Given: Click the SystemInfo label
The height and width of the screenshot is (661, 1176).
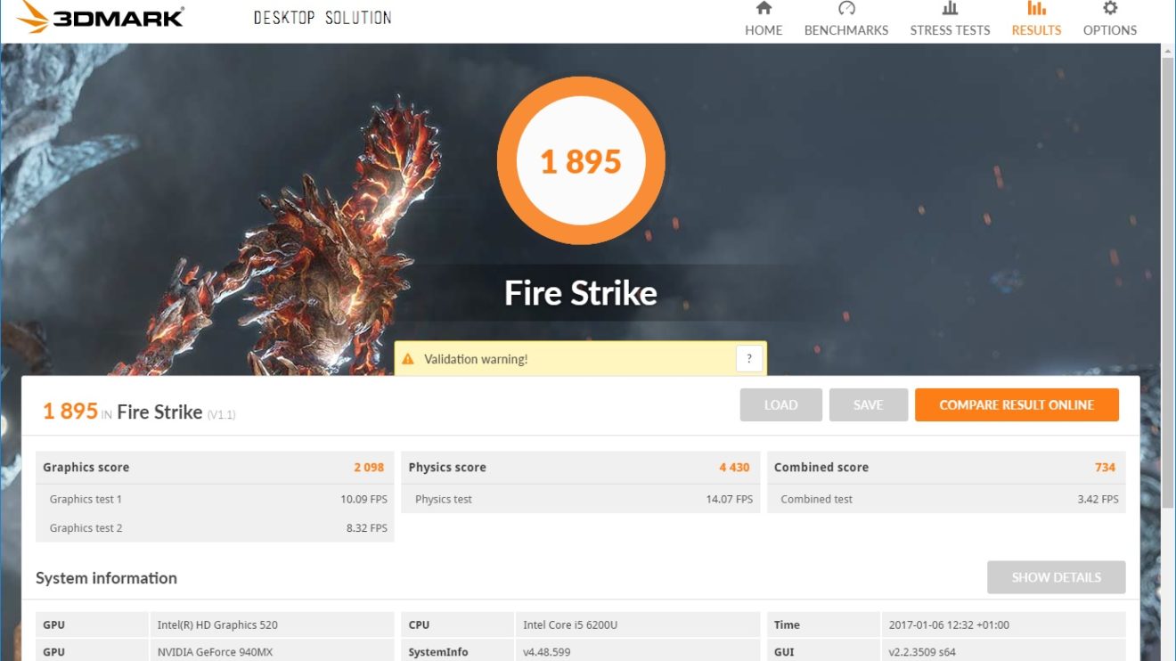Looking at the screenshot, I should pyautogui.click(x=438, y=652).
